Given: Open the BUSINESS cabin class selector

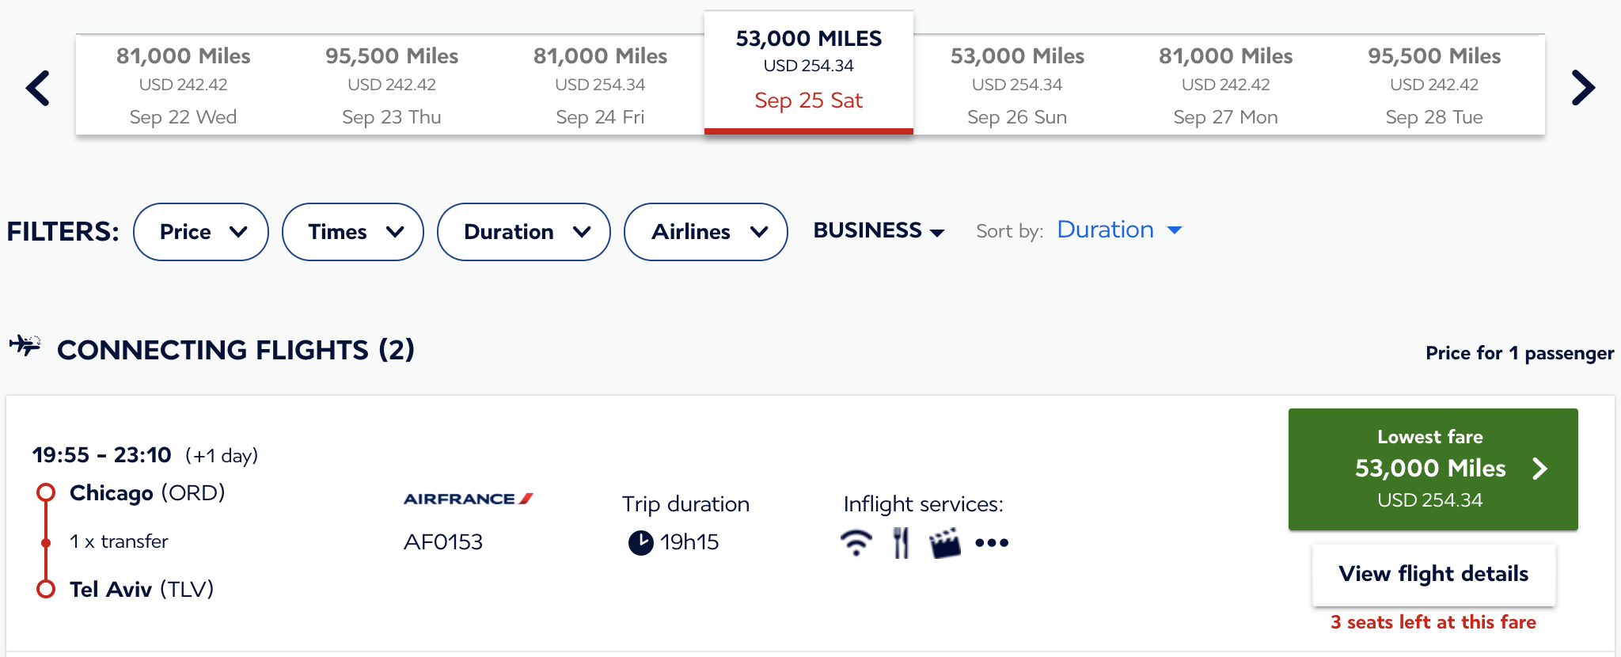Looking at the screenshot, I should click(x=877, y=230).
